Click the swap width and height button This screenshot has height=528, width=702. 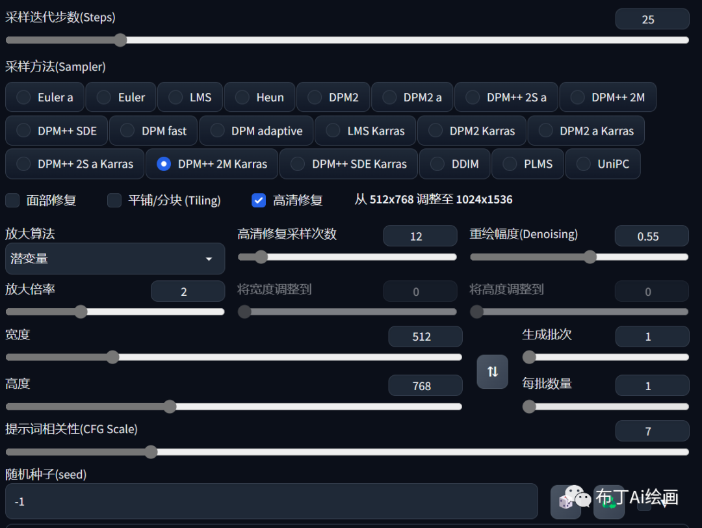click(x=492, y=371)
